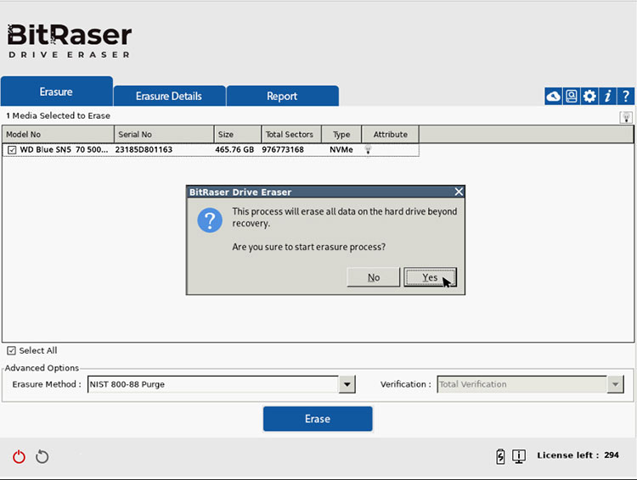Select the 976773168 total sectors cell
637x480 pixels.
283,150
